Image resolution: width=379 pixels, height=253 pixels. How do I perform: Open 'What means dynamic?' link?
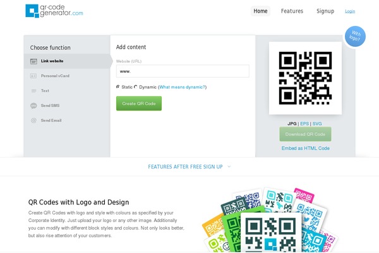click(183, 87)
